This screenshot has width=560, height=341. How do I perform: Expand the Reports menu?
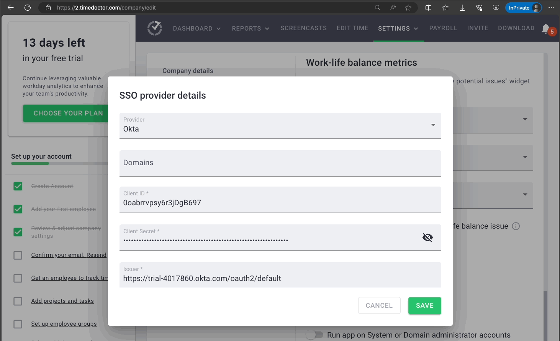(x=251, y=28)
